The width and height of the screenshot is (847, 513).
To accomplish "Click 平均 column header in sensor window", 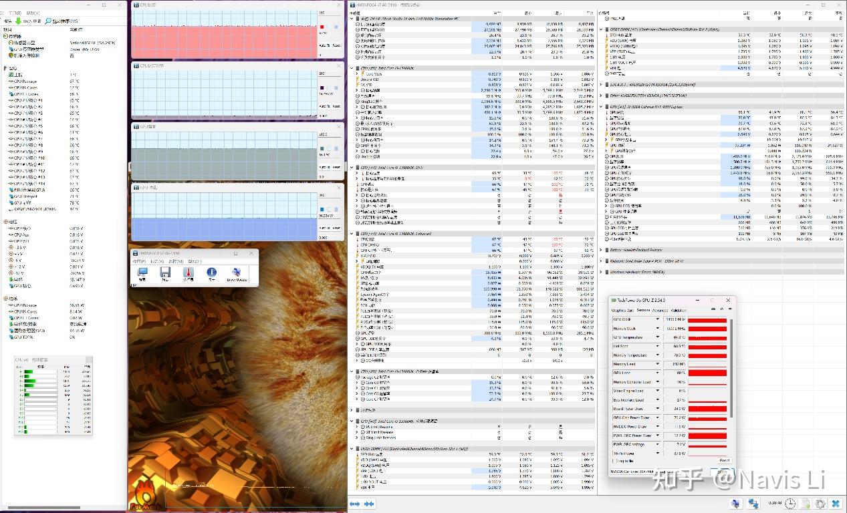I will [588, 13].
